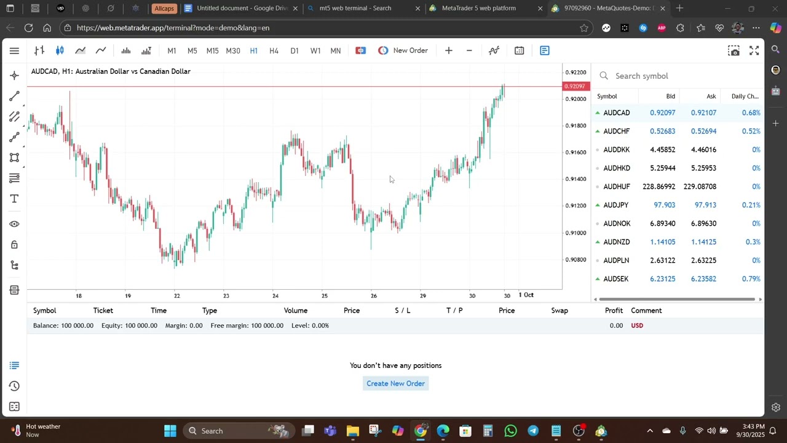
Task: Sort positions by the Symbol column header
Action: tap(44, 311)
